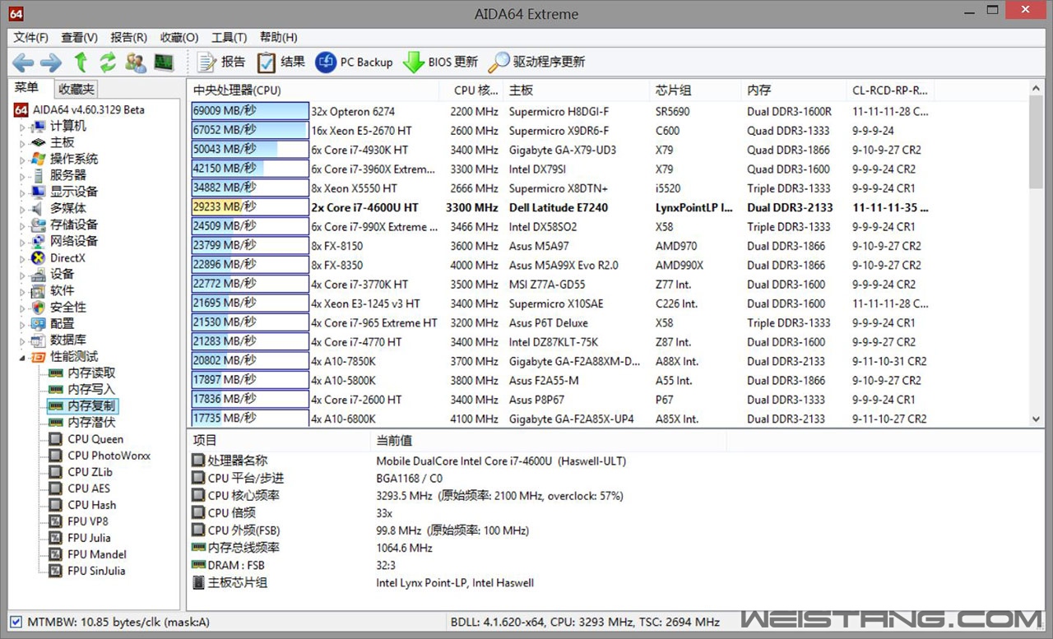Click the back navigation arrow
The height and width of the screenshot is (639, 1053).
(23, 62)
